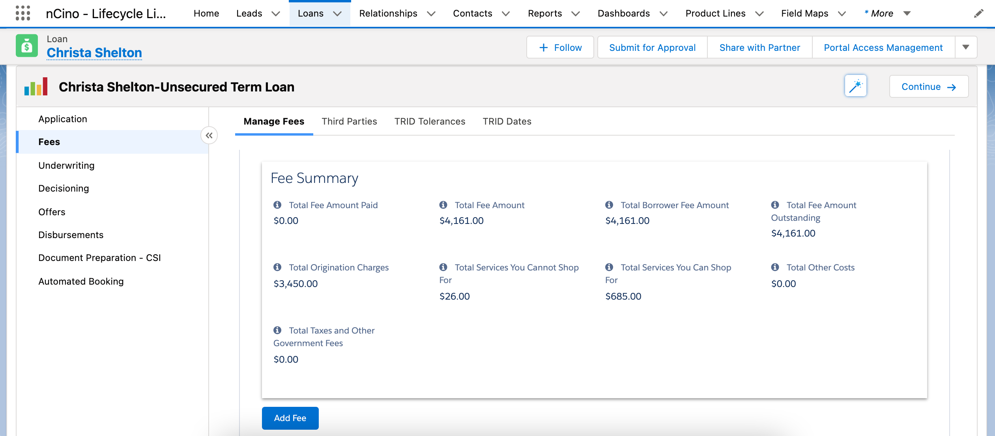Click info icon for Total Fee Amount Outstanding
The width and height of the screenshot is (995, 436).
point(775,205)
